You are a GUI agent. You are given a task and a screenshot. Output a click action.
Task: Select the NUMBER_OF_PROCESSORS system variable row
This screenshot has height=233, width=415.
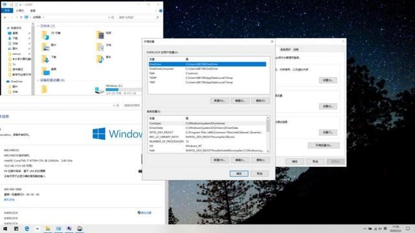point(207,141)
